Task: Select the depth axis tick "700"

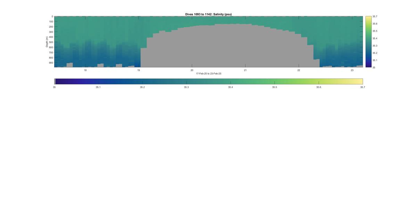Action: pyautogui.click(x=51, y=53)
